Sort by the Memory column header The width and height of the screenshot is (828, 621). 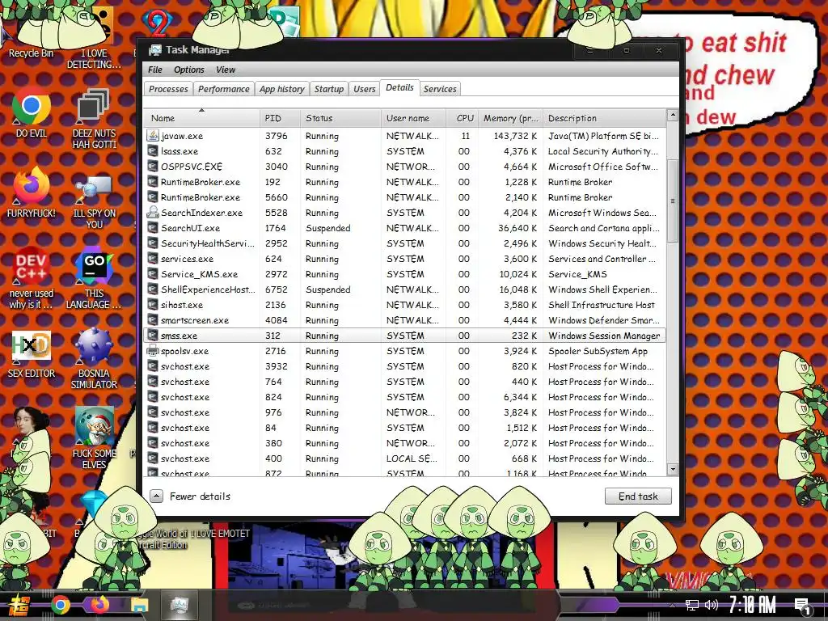click(510, 118)
